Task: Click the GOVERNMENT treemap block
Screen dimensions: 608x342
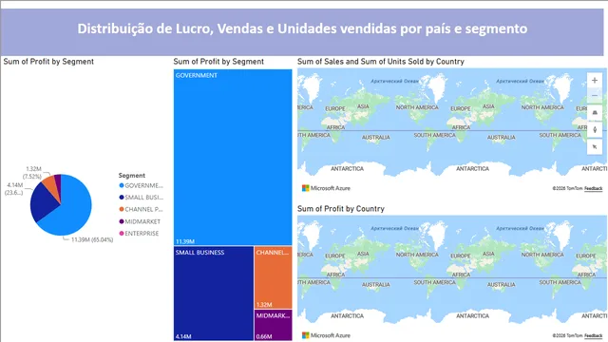Action: coord(233,157)
